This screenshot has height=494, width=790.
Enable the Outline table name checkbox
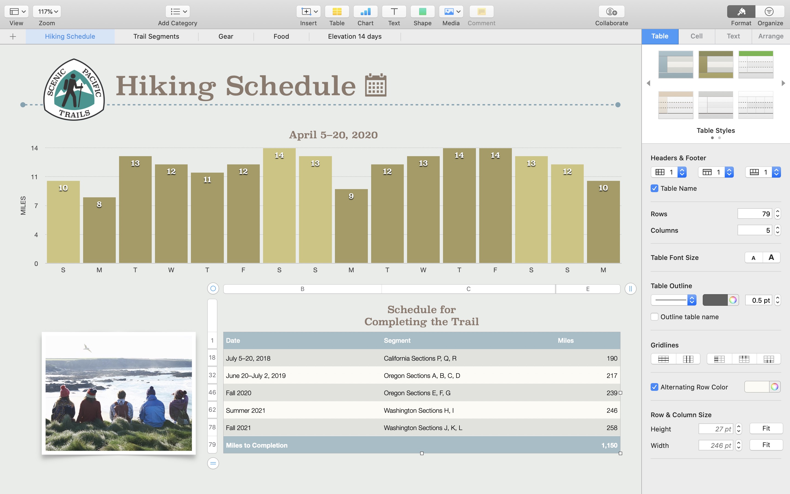click(654, 317)
